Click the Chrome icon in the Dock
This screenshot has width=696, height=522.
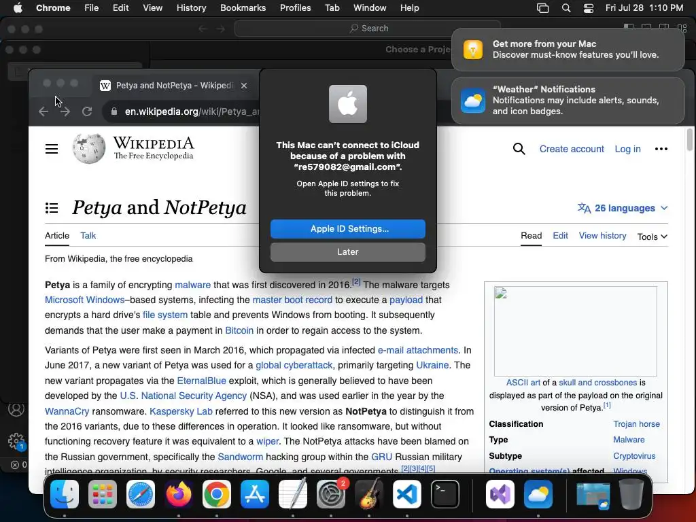point(217,494)
